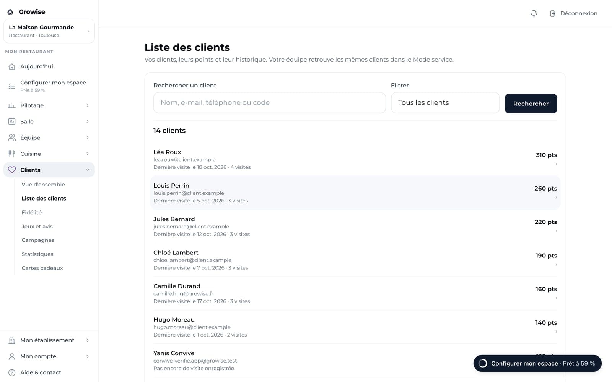
Task: Click the Rechercher button
Action: click(531, 104)
